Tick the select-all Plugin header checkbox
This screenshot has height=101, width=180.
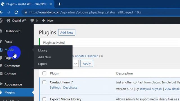44,73
